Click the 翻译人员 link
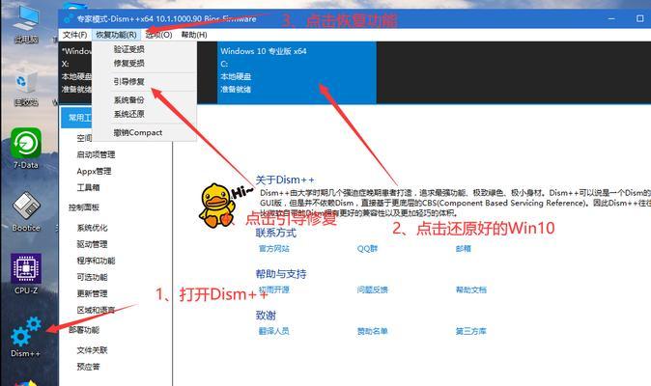The image size is (651, 386). pyautogui.click(x=273, y=331)
